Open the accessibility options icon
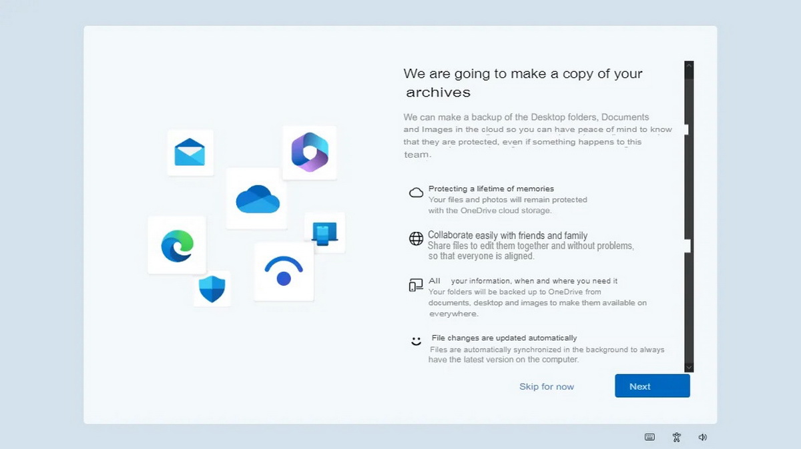The image size is (801, 449). pyautogui.click(x=677, y=437)
